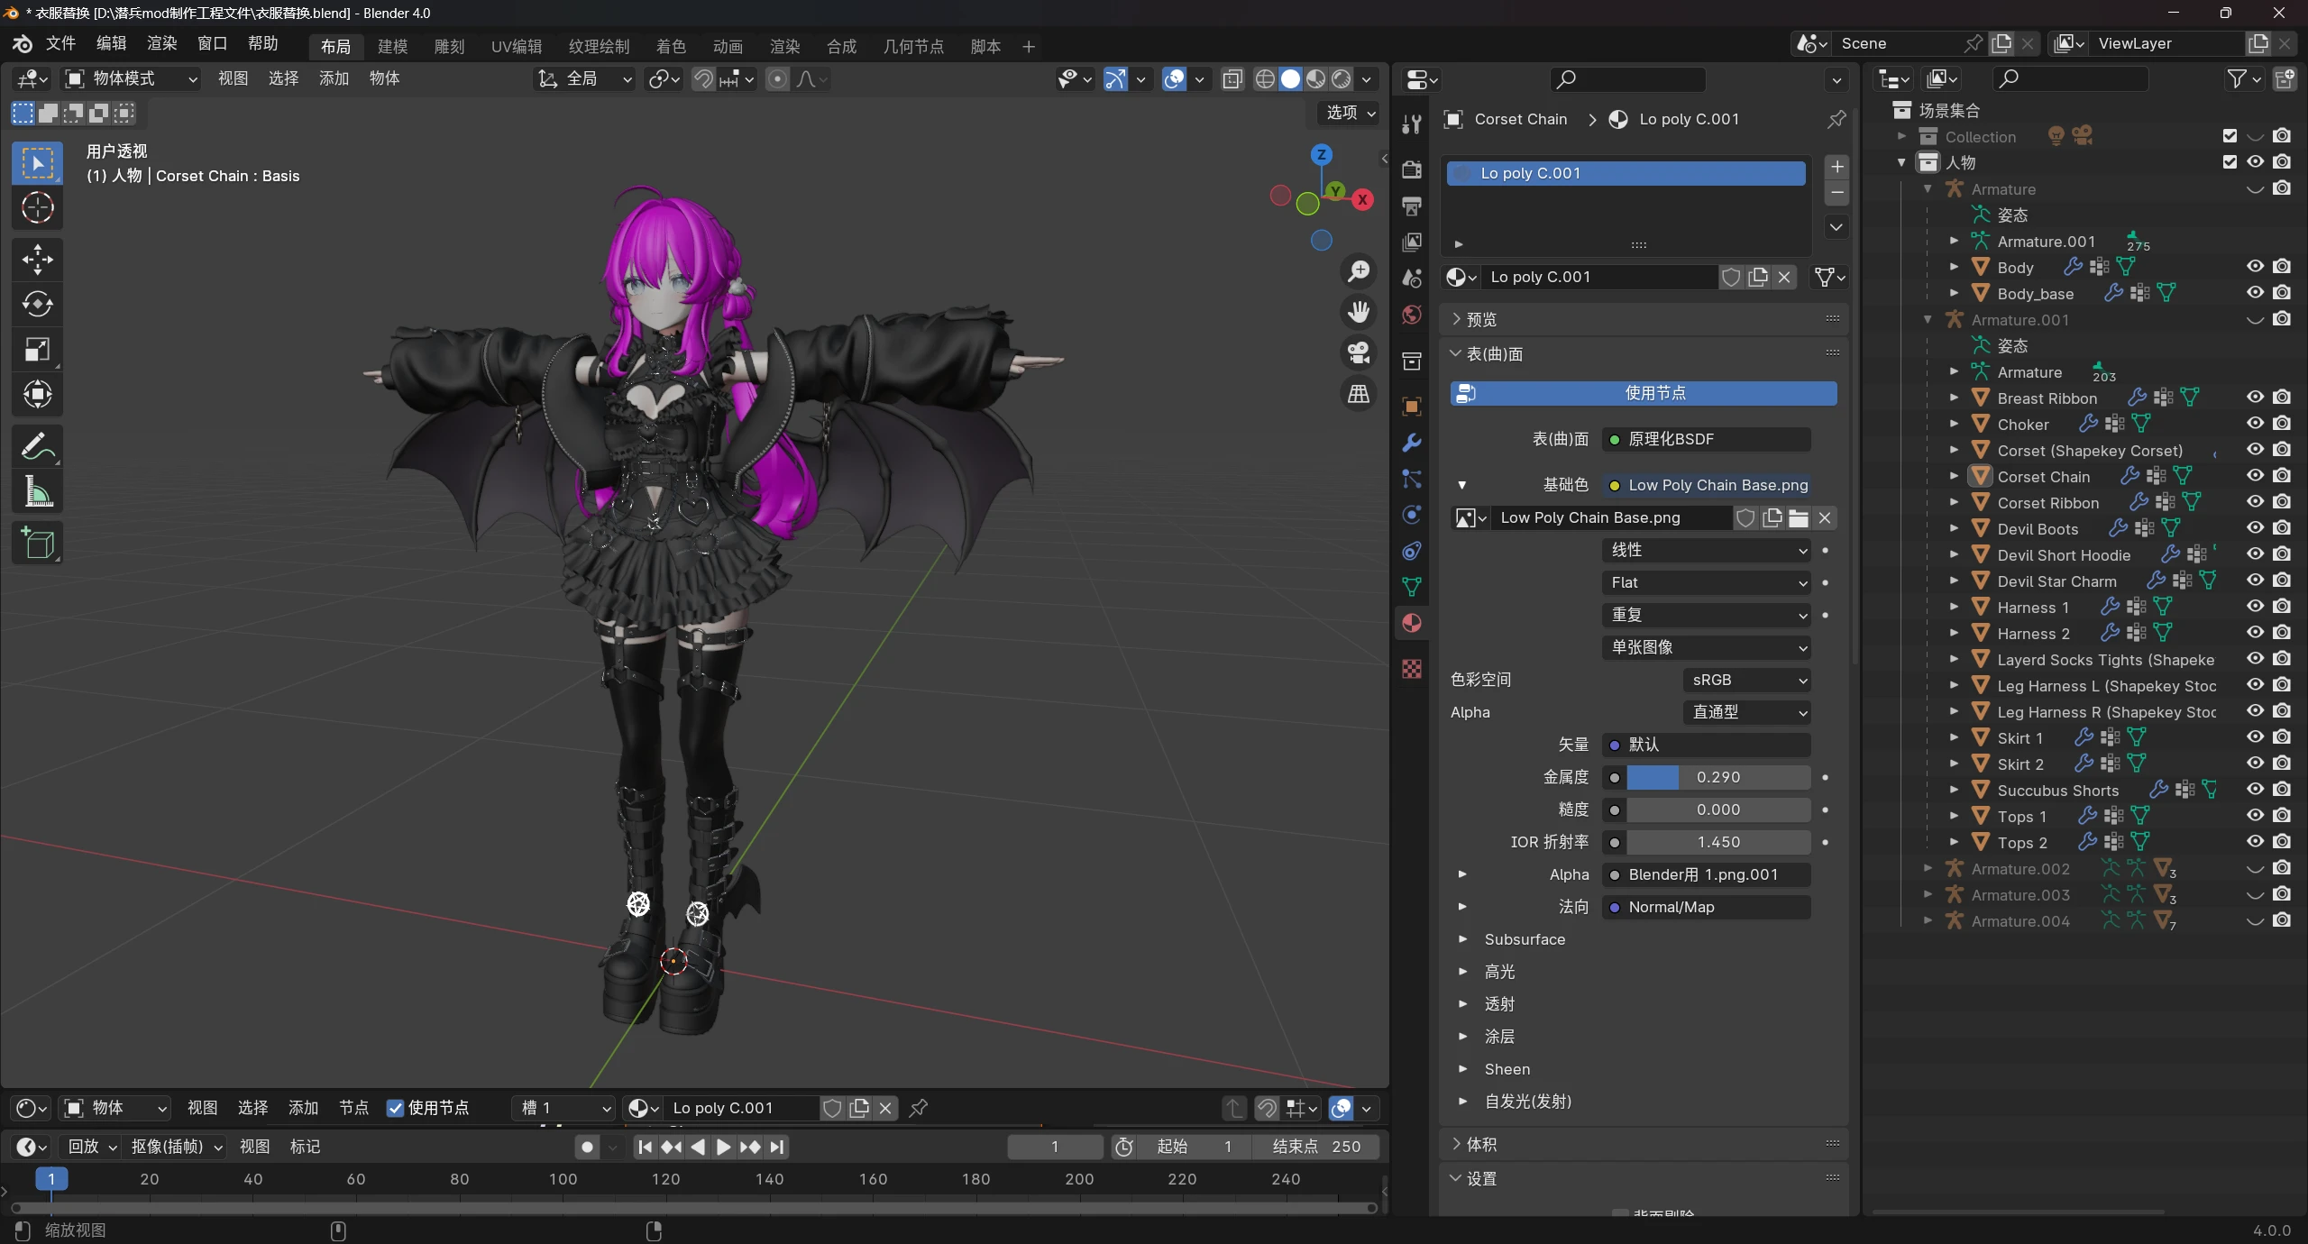Hide Tops 2 in viewport

click(2255, 842)
